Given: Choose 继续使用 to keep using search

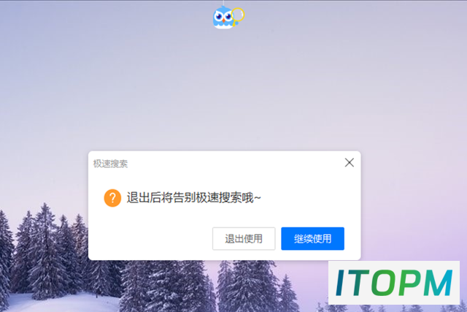Looking at the screenshot, I should pyautogui.click(x=312, y=239).
